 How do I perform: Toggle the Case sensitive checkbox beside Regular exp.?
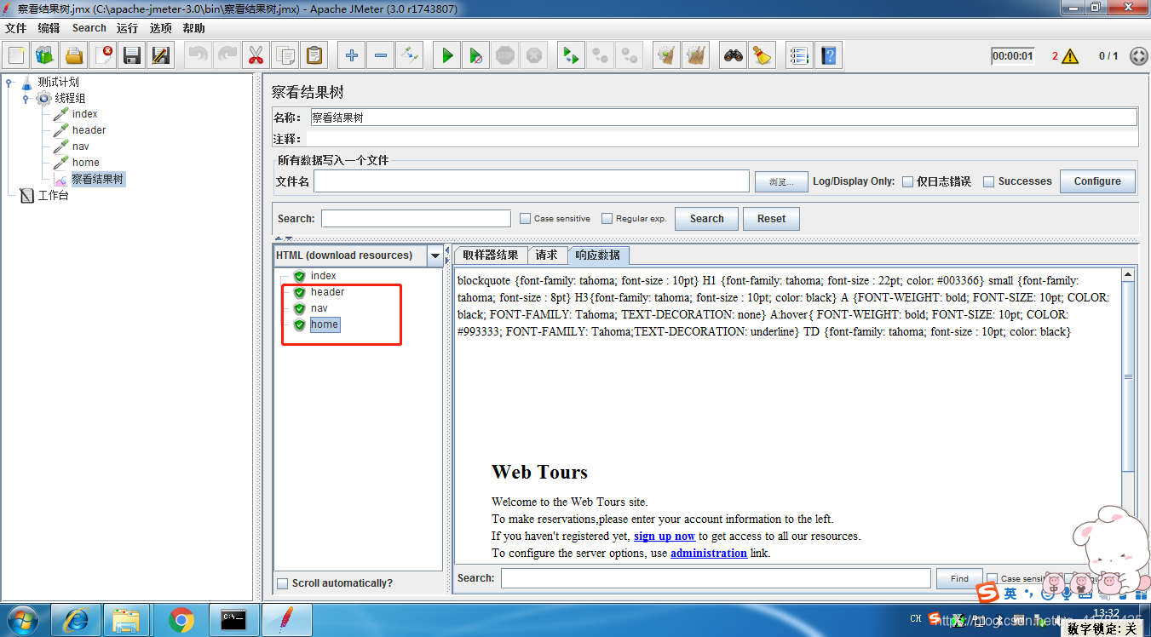526,219
